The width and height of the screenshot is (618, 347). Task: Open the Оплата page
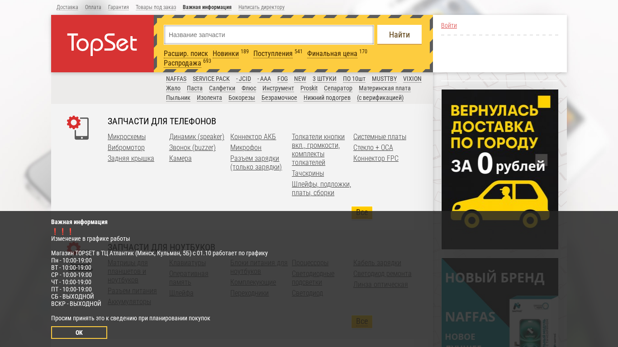pos(93,7)
